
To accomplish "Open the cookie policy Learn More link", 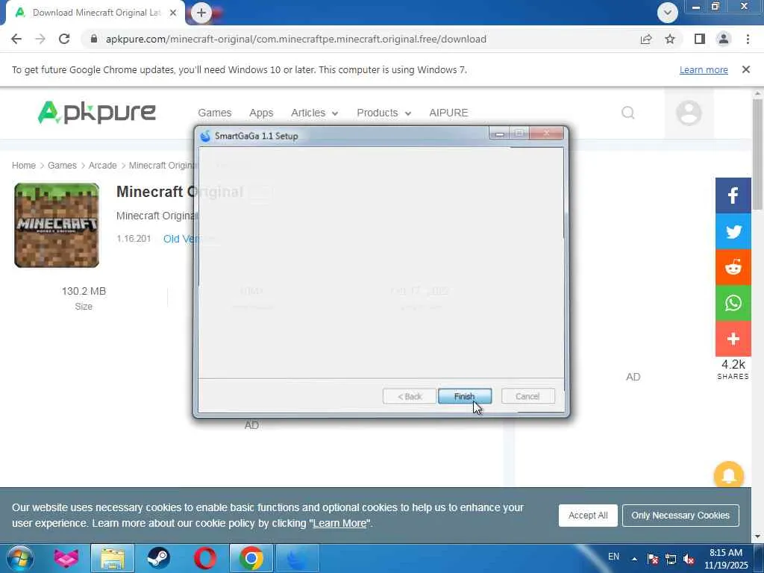I will tap(339, 523).
